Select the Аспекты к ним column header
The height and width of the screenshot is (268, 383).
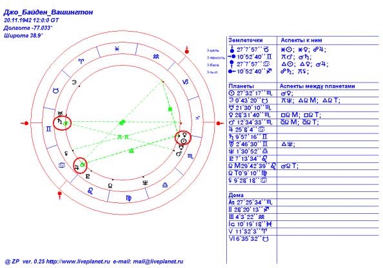(x=301, y=40)
